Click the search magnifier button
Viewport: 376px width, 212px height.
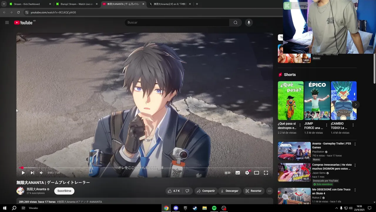(236, 23)
